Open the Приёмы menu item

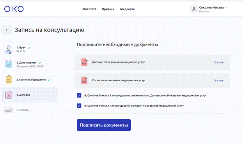(x=108, y=9)
